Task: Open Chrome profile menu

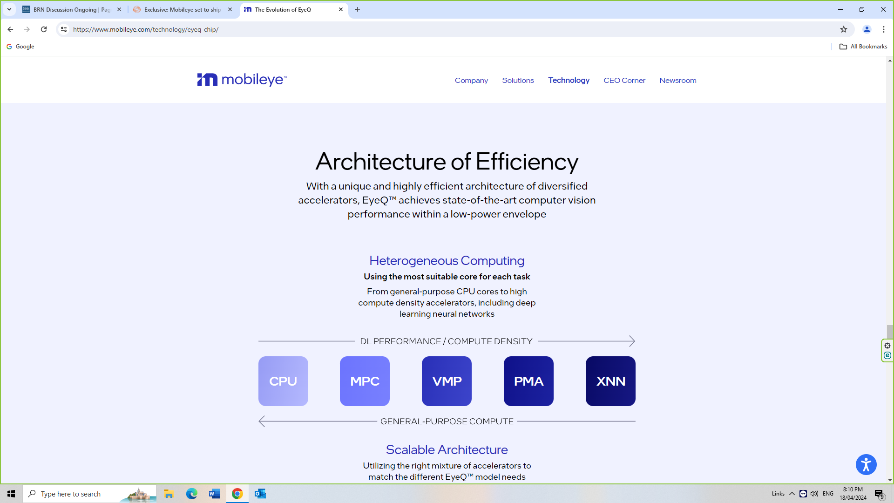Action: (x=867, y=29)
